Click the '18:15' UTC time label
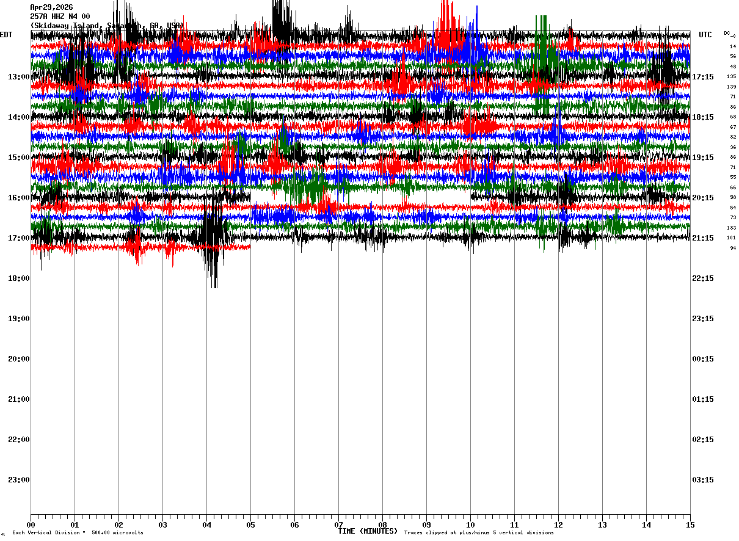Screen dimensions: 739x541 703,117
